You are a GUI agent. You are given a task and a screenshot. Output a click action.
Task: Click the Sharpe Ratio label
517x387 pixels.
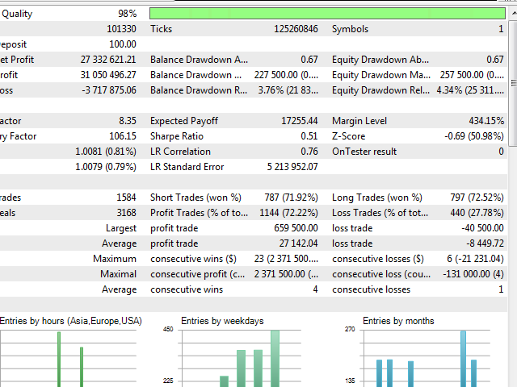[x=177, y=136]
